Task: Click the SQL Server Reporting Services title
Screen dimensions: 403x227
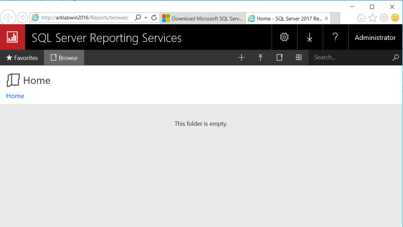Action: 106,38
